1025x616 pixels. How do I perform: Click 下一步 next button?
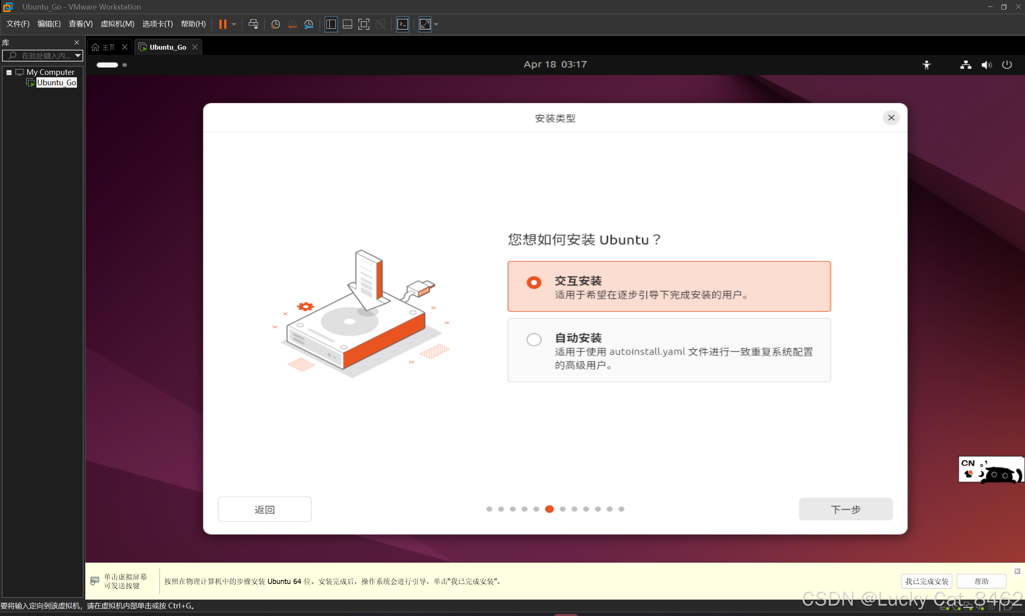(x=845, y=509)
